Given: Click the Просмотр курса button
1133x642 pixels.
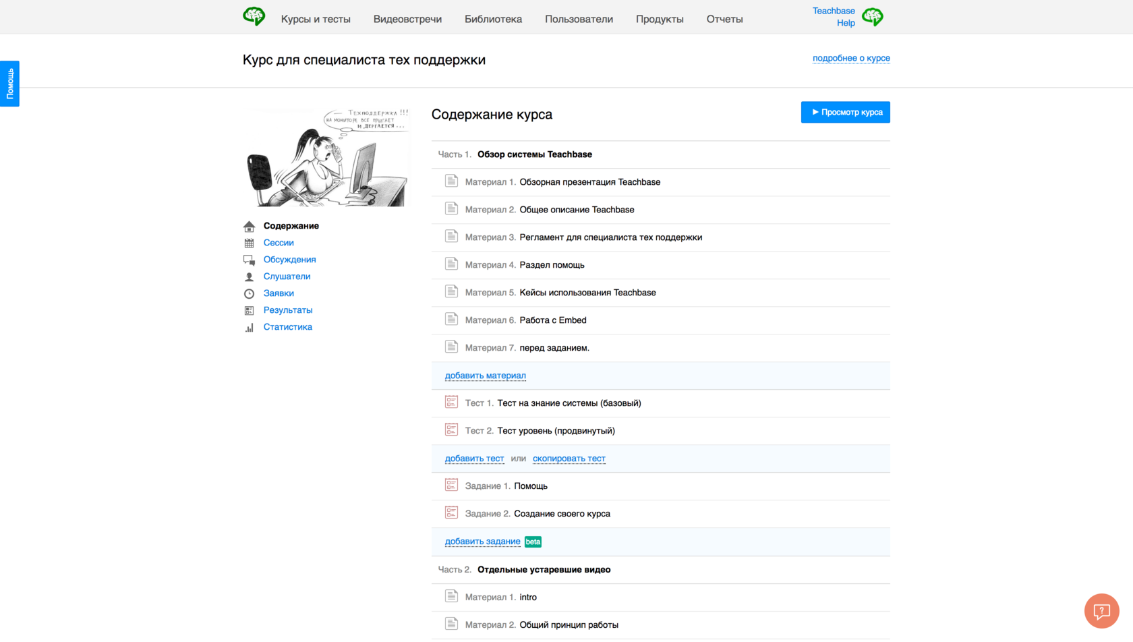Looking at the screenshot, I should 846,112.
